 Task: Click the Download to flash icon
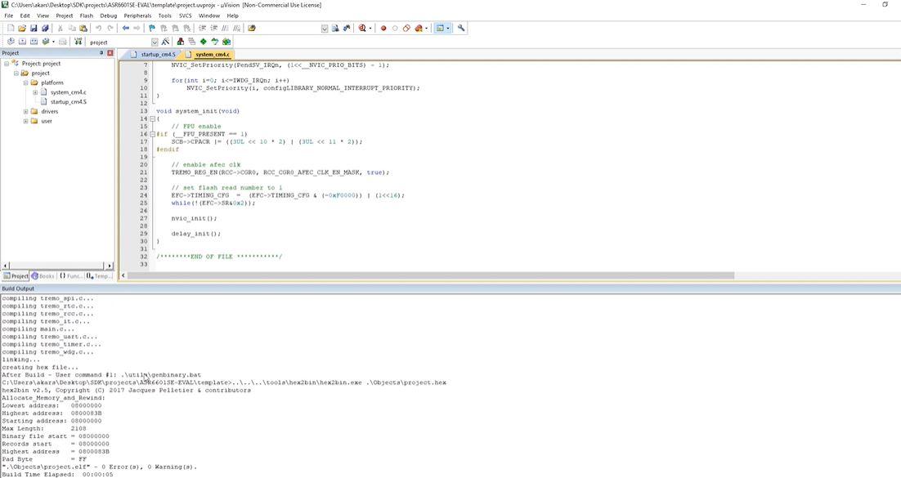(78, 42)
